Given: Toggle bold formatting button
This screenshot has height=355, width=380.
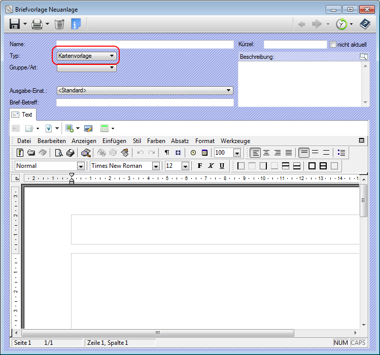Looking at the screenshot, I should coord(199,166).
